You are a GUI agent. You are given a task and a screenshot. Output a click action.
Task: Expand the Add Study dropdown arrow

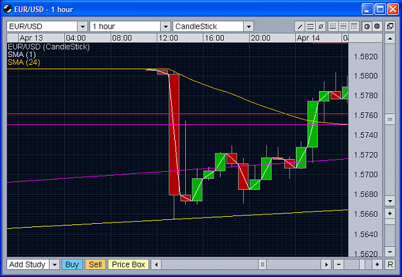(55, 264)
